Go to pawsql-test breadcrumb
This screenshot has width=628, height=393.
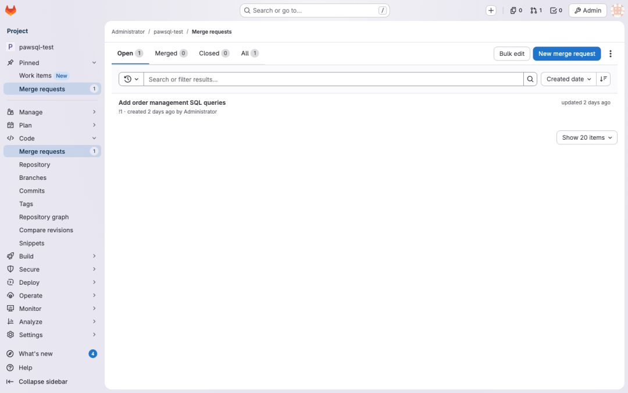(168, 31)
